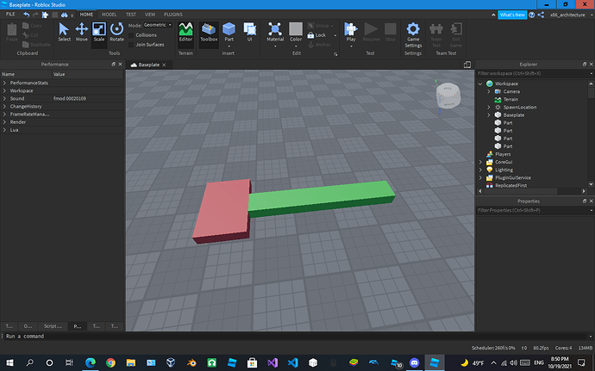
Task: Expand the Render row in Performance
Action: coord(4,122)
